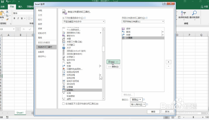Select the 回复时包含更改 flag icon
Screen dimensions: 209x120
pos(64,69)
